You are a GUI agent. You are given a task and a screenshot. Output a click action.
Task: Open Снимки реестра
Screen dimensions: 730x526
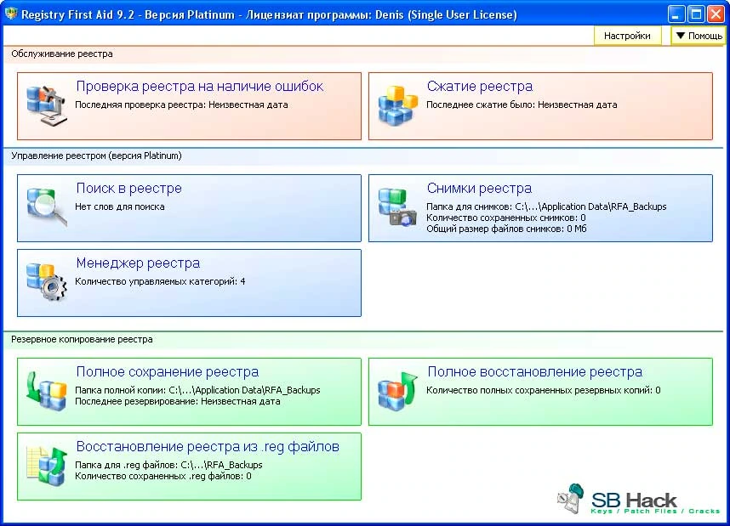540,208
